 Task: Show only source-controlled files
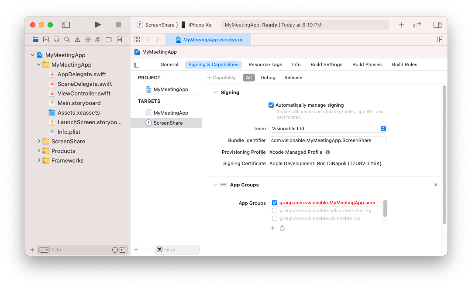click(123, 250)
